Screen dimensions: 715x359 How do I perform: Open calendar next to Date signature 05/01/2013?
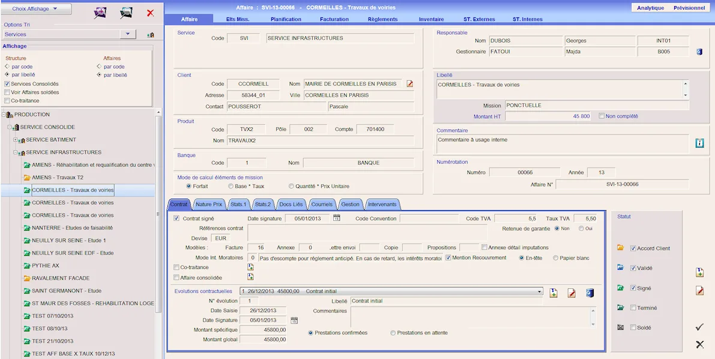pos(337,218)
